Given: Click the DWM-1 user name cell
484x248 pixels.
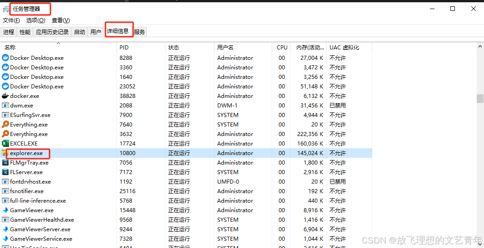Looking at the screenshot, I should click(x=227, y=105).
